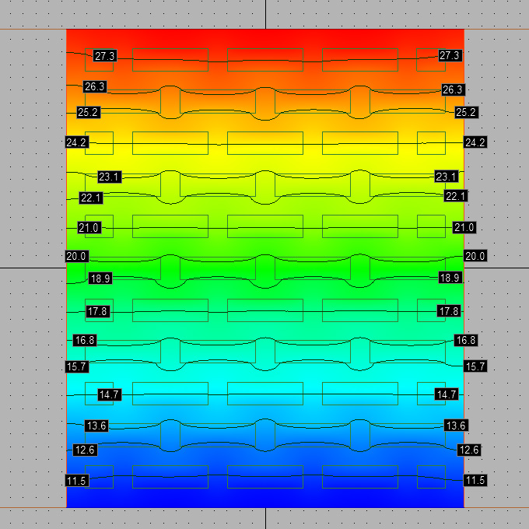Select the right-side 16.8 contour label
This screenshot has height=529, width=529.
tap(466, 340)
